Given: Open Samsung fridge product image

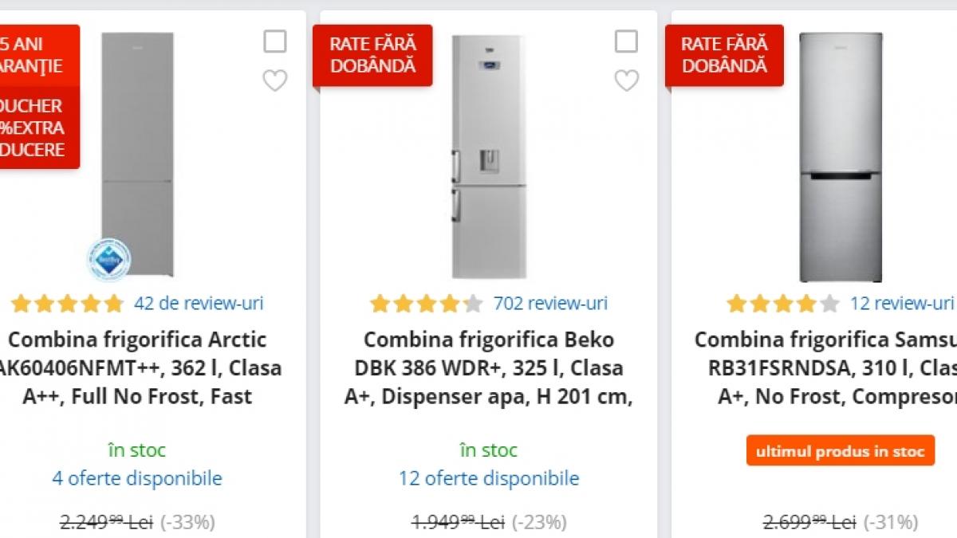Looking at the screenshot, I should 841,155.
